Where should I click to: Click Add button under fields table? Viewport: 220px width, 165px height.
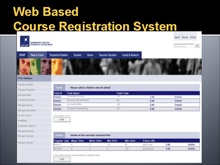tap(62, 119)
